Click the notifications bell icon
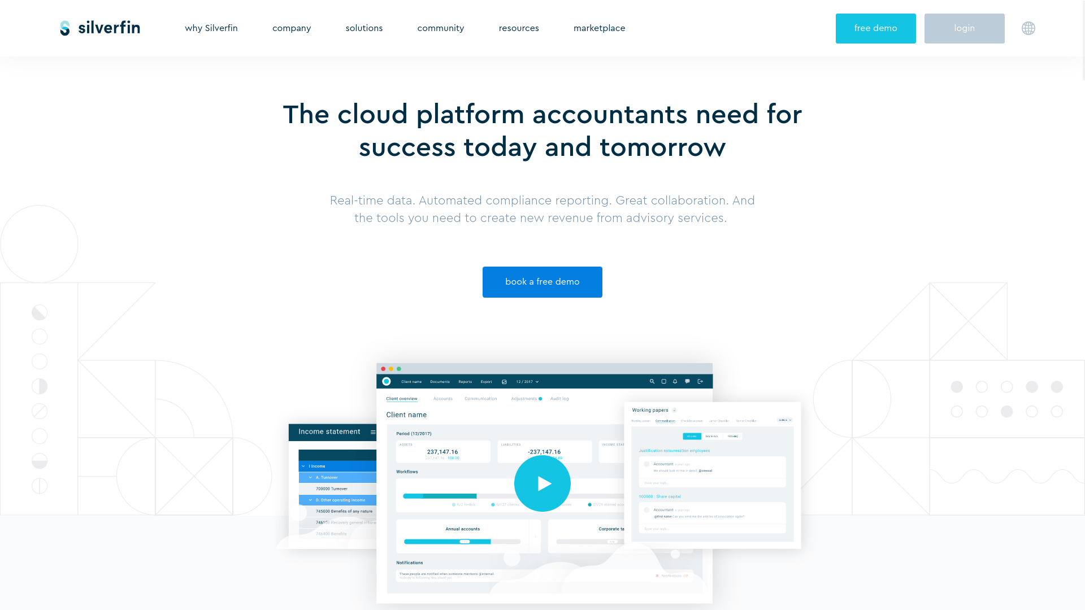 [675, 381]
